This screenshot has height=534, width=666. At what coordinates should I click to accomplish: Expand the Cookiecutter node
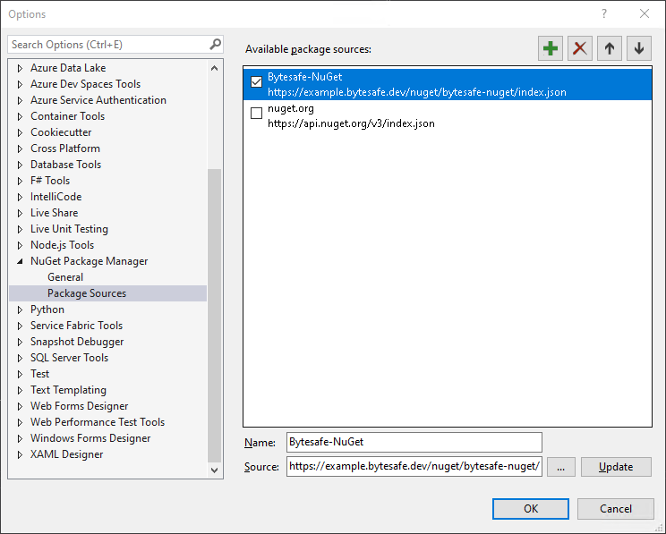(x=20, y=132)
